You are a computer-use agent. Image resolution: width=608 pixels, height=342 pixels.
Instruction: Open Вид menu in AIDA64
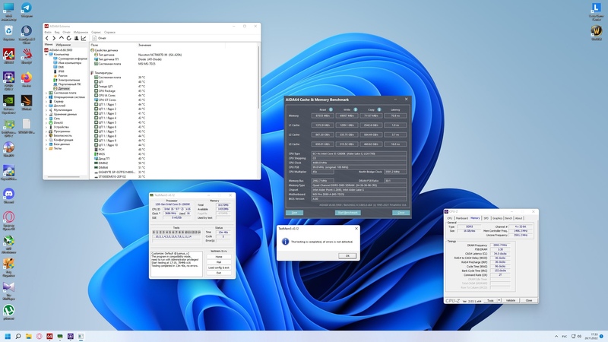coord(57,32)
